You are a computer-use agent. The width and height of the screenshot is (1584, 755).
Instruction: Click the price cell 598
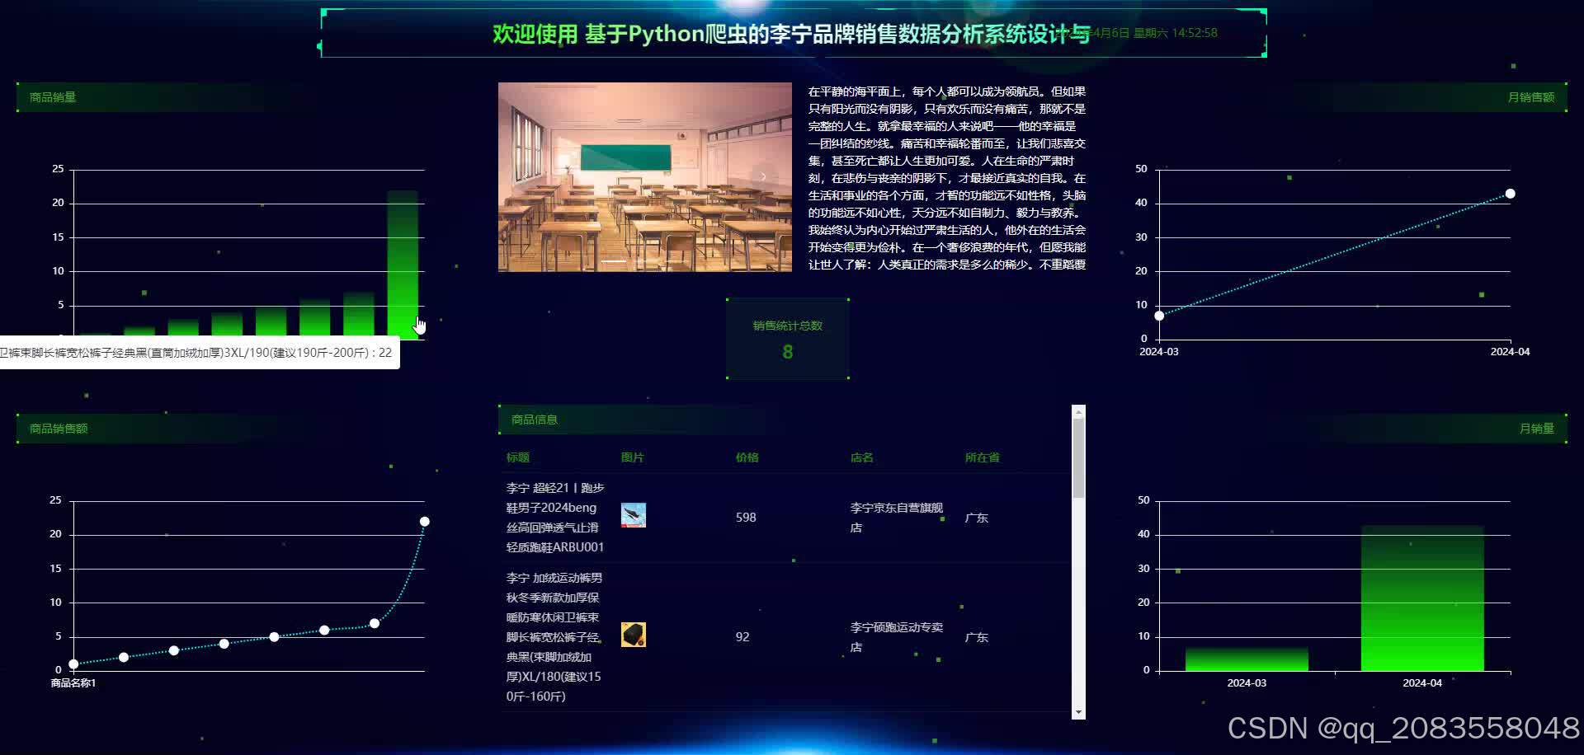tap(746, 518)
